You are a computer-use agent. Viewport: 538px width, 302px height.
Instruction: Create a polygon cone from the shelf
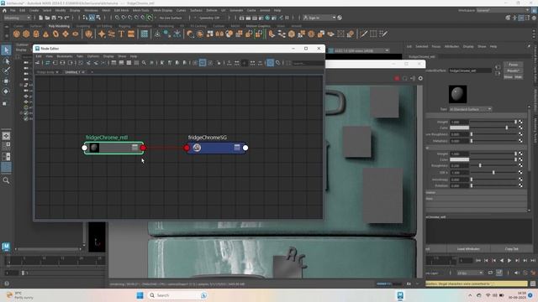pyautogui.click(x=45, y=34)
